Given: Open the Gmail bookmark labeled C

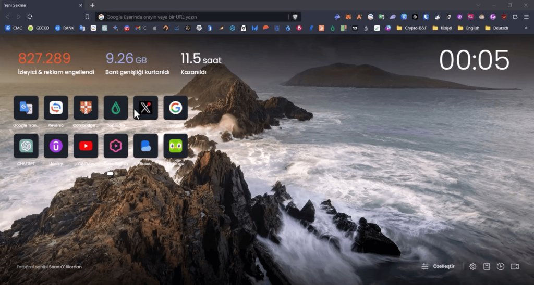Looking at the screenshot, I should [x=141, y=28].
